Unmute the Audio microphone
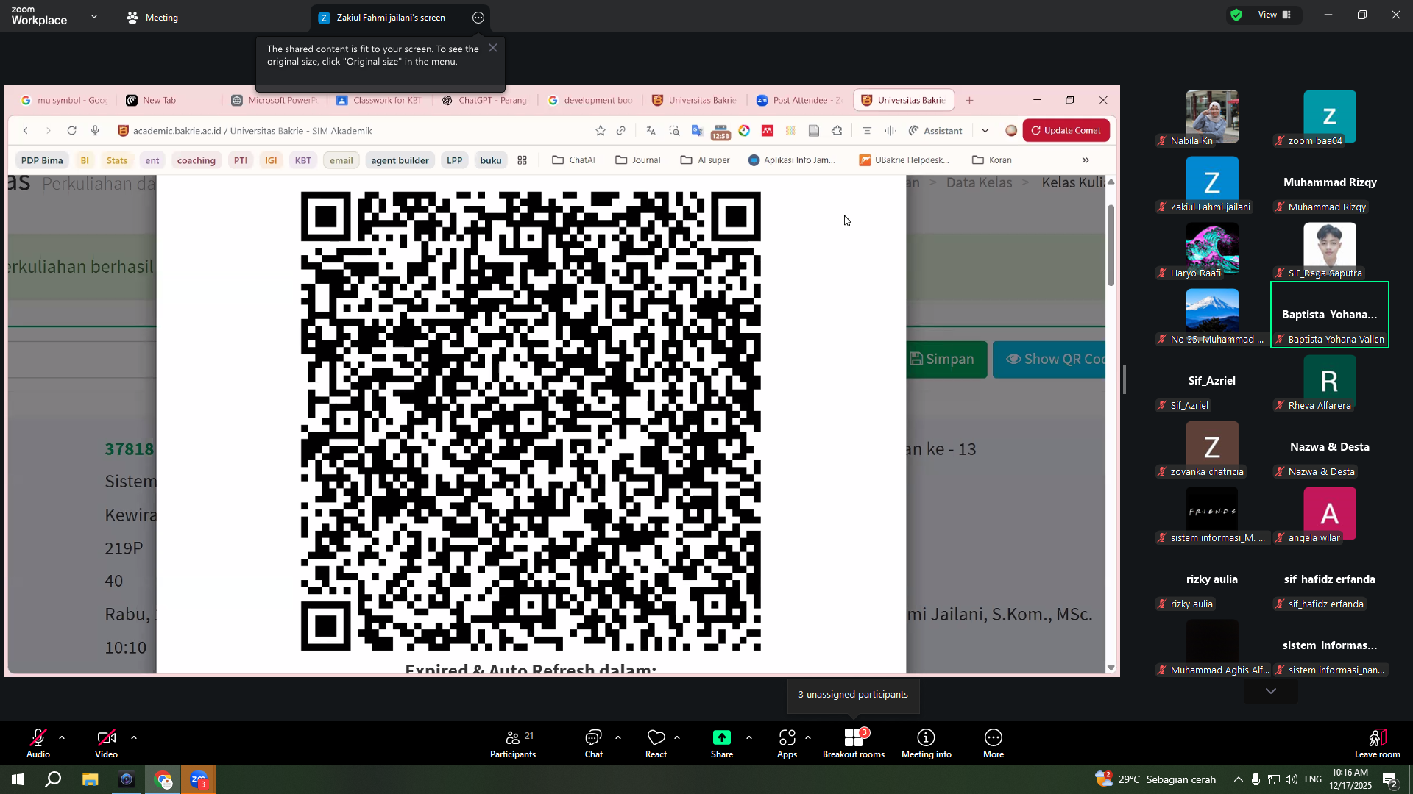The width and height of the screenshot is (1413, 794). tap(38, 743)
